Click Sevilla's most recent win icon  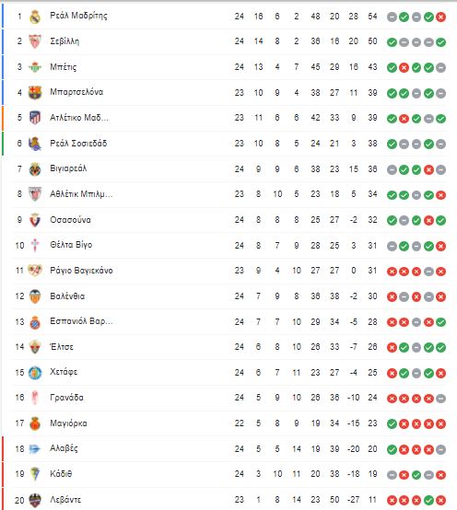point(440,42)
